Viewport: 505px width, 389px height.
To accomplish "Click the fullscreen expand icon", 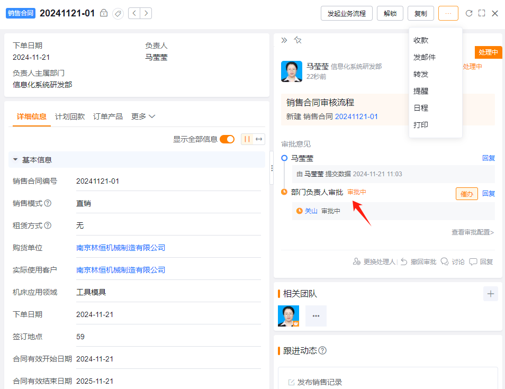I will tap(482, 13).
